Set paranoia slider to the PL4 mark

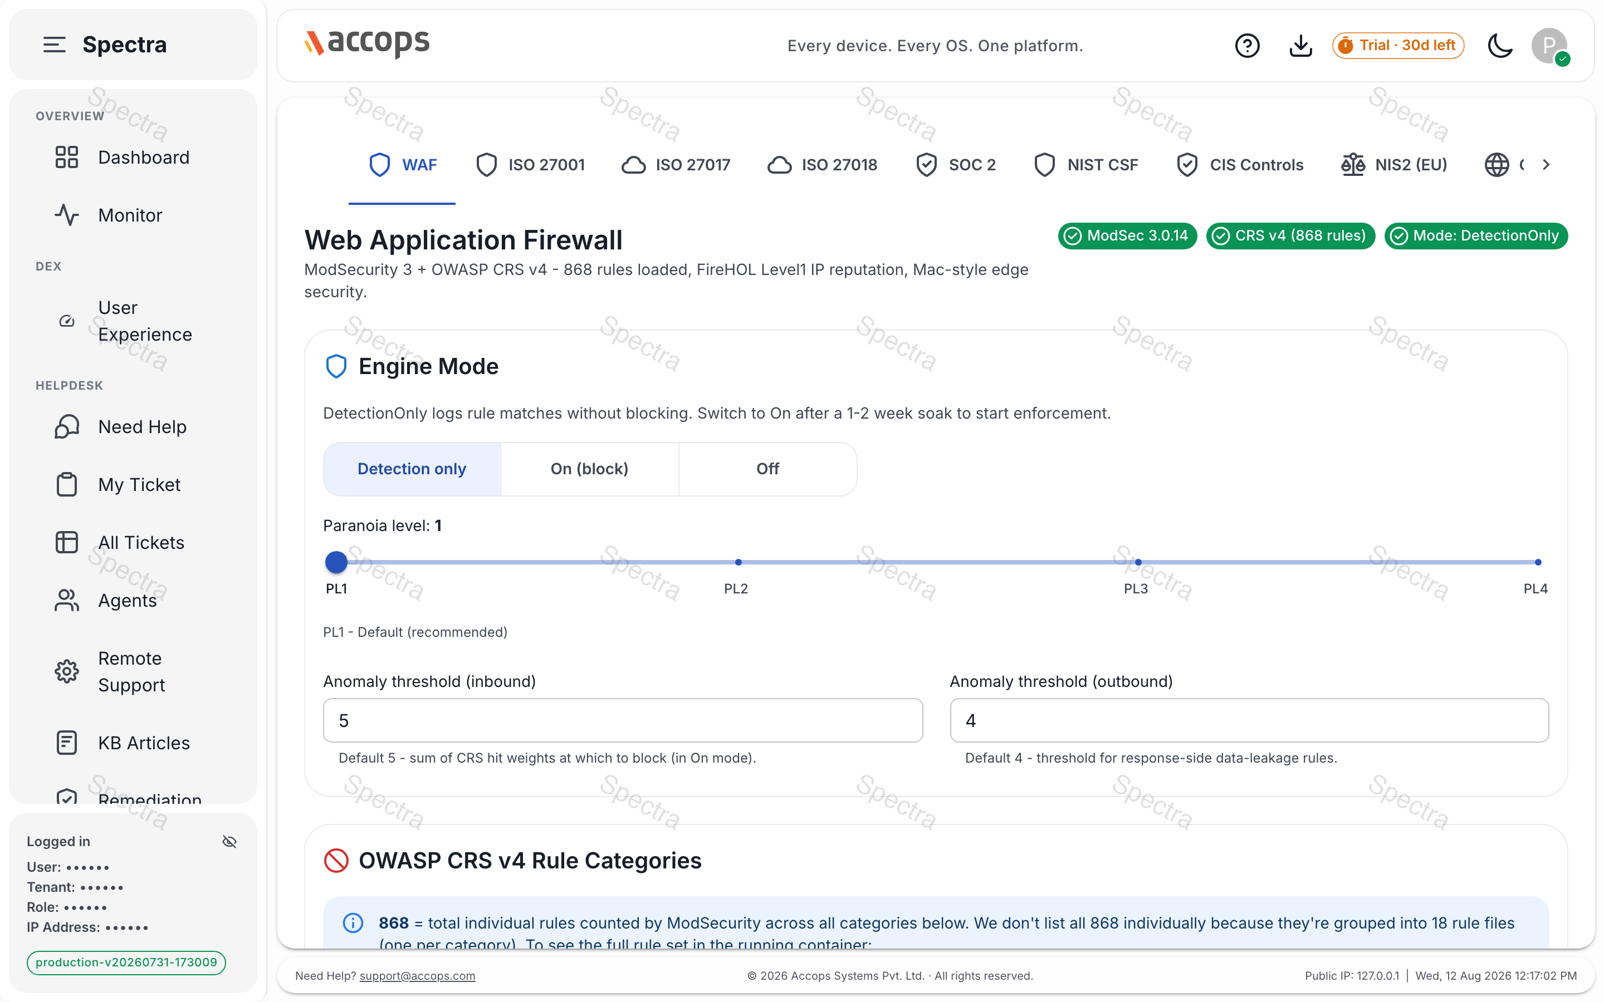[1538, 562]
